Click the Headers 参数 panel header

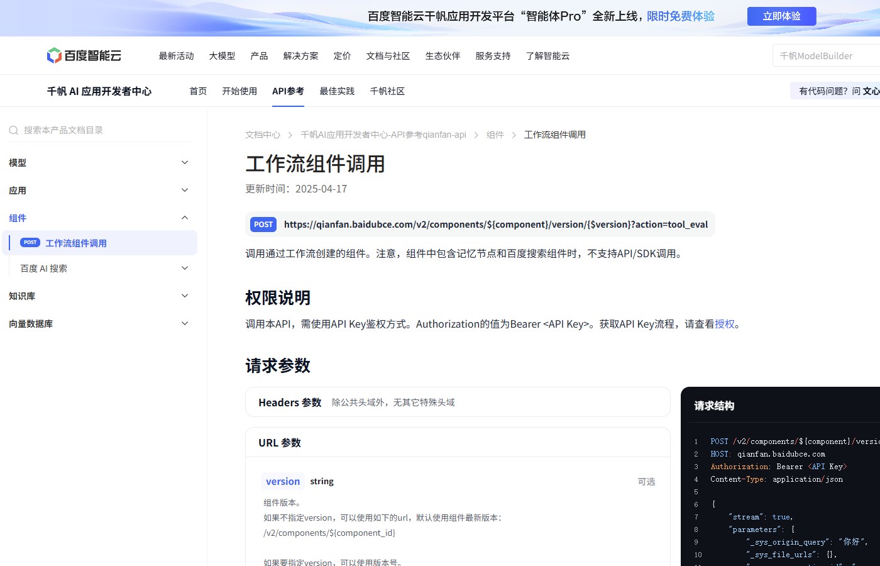(x=458, y=402)
